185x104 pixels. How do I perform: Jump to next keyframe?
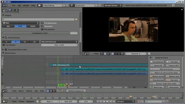pos(110,101)
